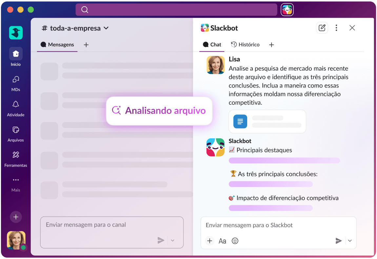
Task: Add a new tab beside Mensagens
Action: click(x=86, y=45)
